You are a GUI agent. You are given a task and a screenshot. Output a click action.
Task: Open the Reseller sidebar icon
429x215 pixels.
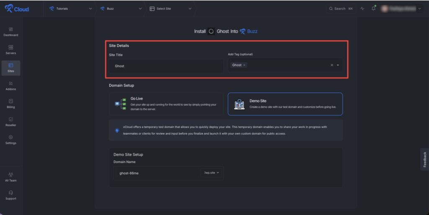coord(10,119)
